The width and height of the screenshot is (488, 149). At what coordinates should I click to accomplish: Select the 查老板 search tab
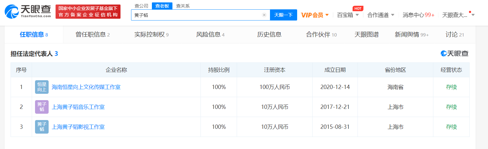162,6
